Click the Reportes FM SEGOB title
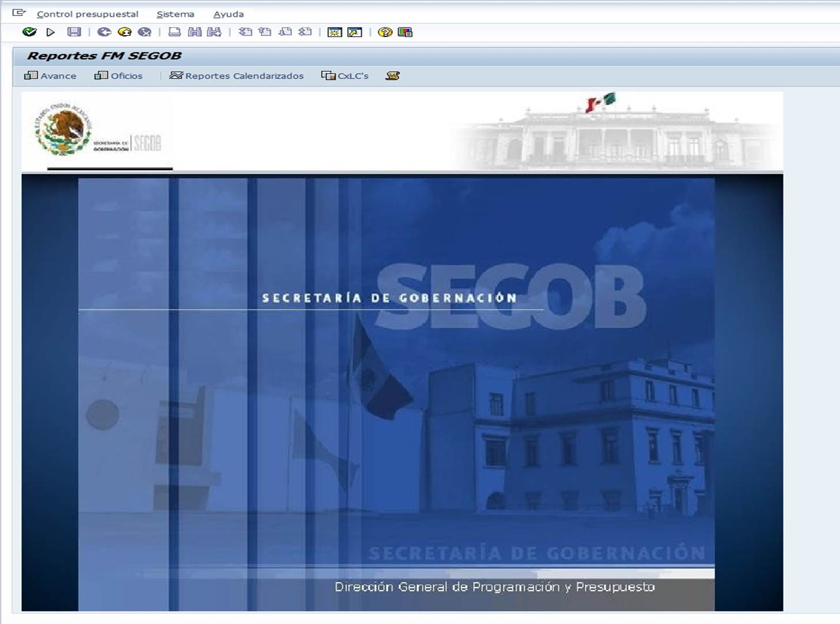 pos(104,56)
